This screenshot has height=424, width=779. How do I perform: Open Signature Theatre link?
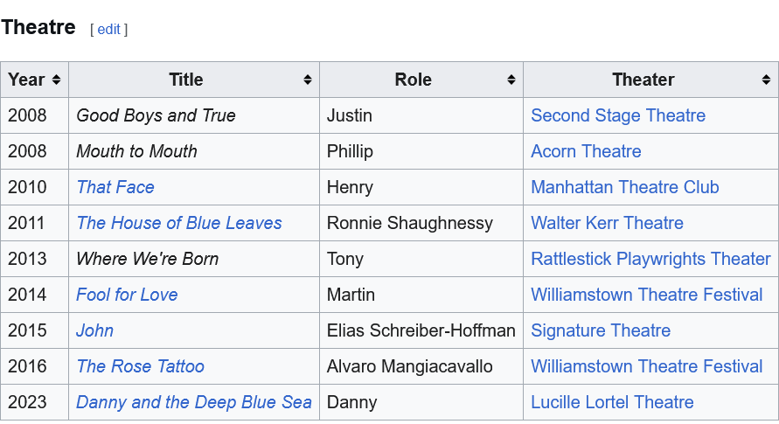coord(600,330)
